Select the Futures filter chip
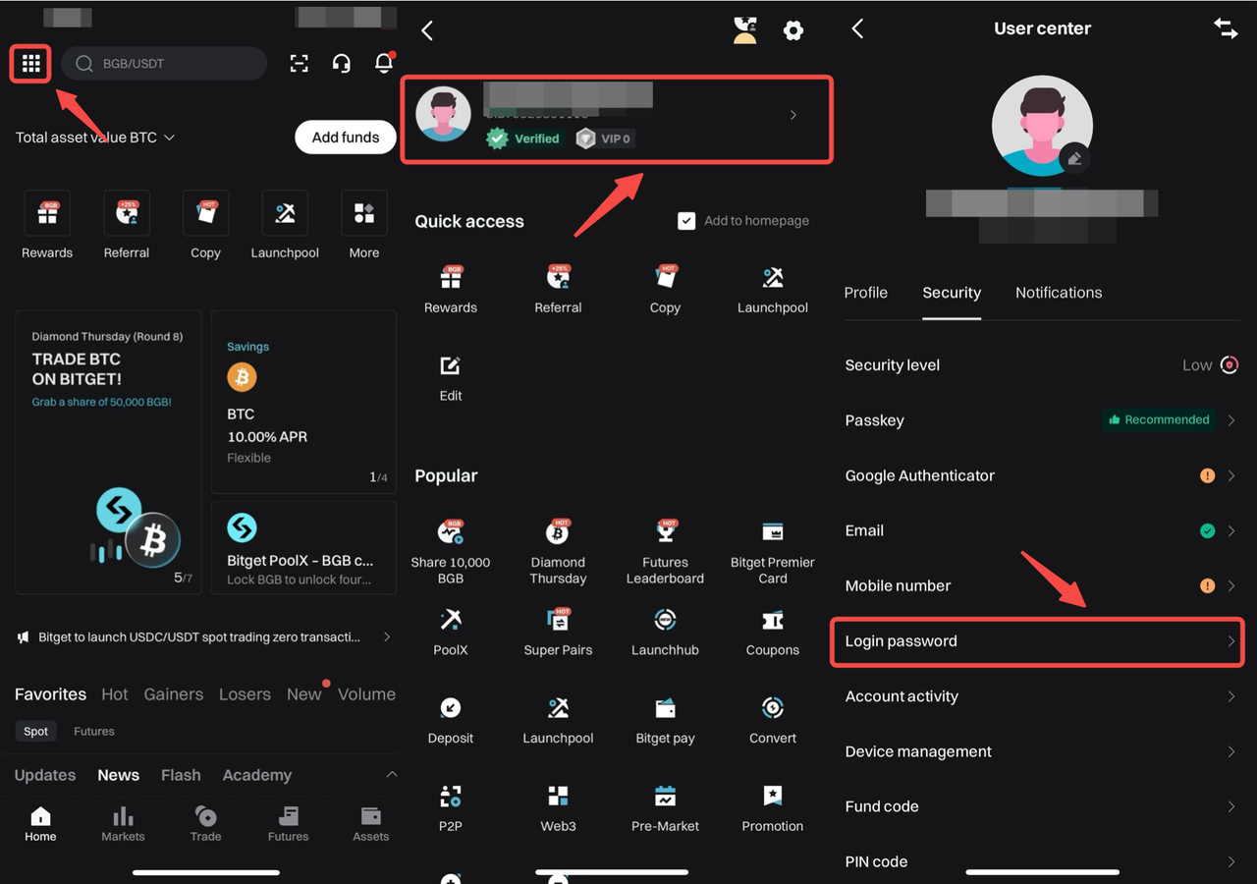The height and width of the screenshot is (884, 1257). point(94,731)
